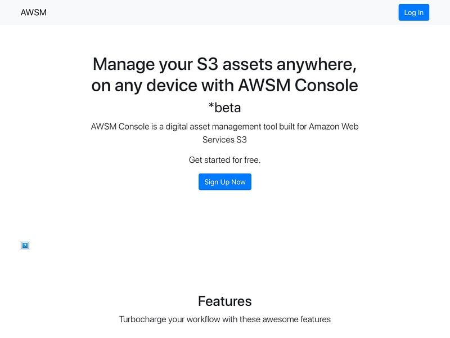Click the word "anywhere," in the headline
Image resolution: width=450 pixels, height=338 pixels.
[x=317, y=64]
